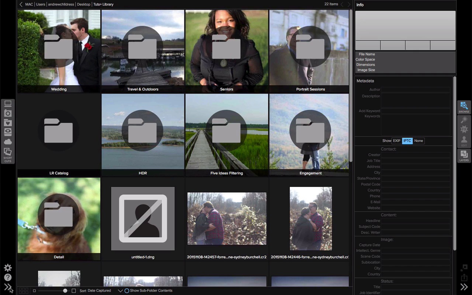
Task: Open the Portrait module icon
Action: pyautogui.click(x=464, y=141)
